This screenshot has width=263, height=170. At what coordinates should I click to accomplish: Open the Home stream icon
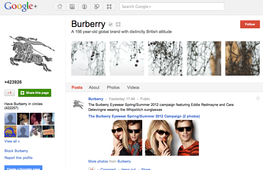click(60, 7)
